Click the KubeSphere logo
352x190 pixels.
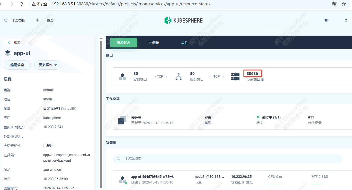[x=183, y=20]
